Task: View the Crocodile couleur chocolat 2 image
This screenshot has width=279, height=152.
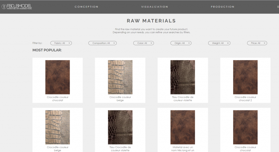Action: coord(245,77)
